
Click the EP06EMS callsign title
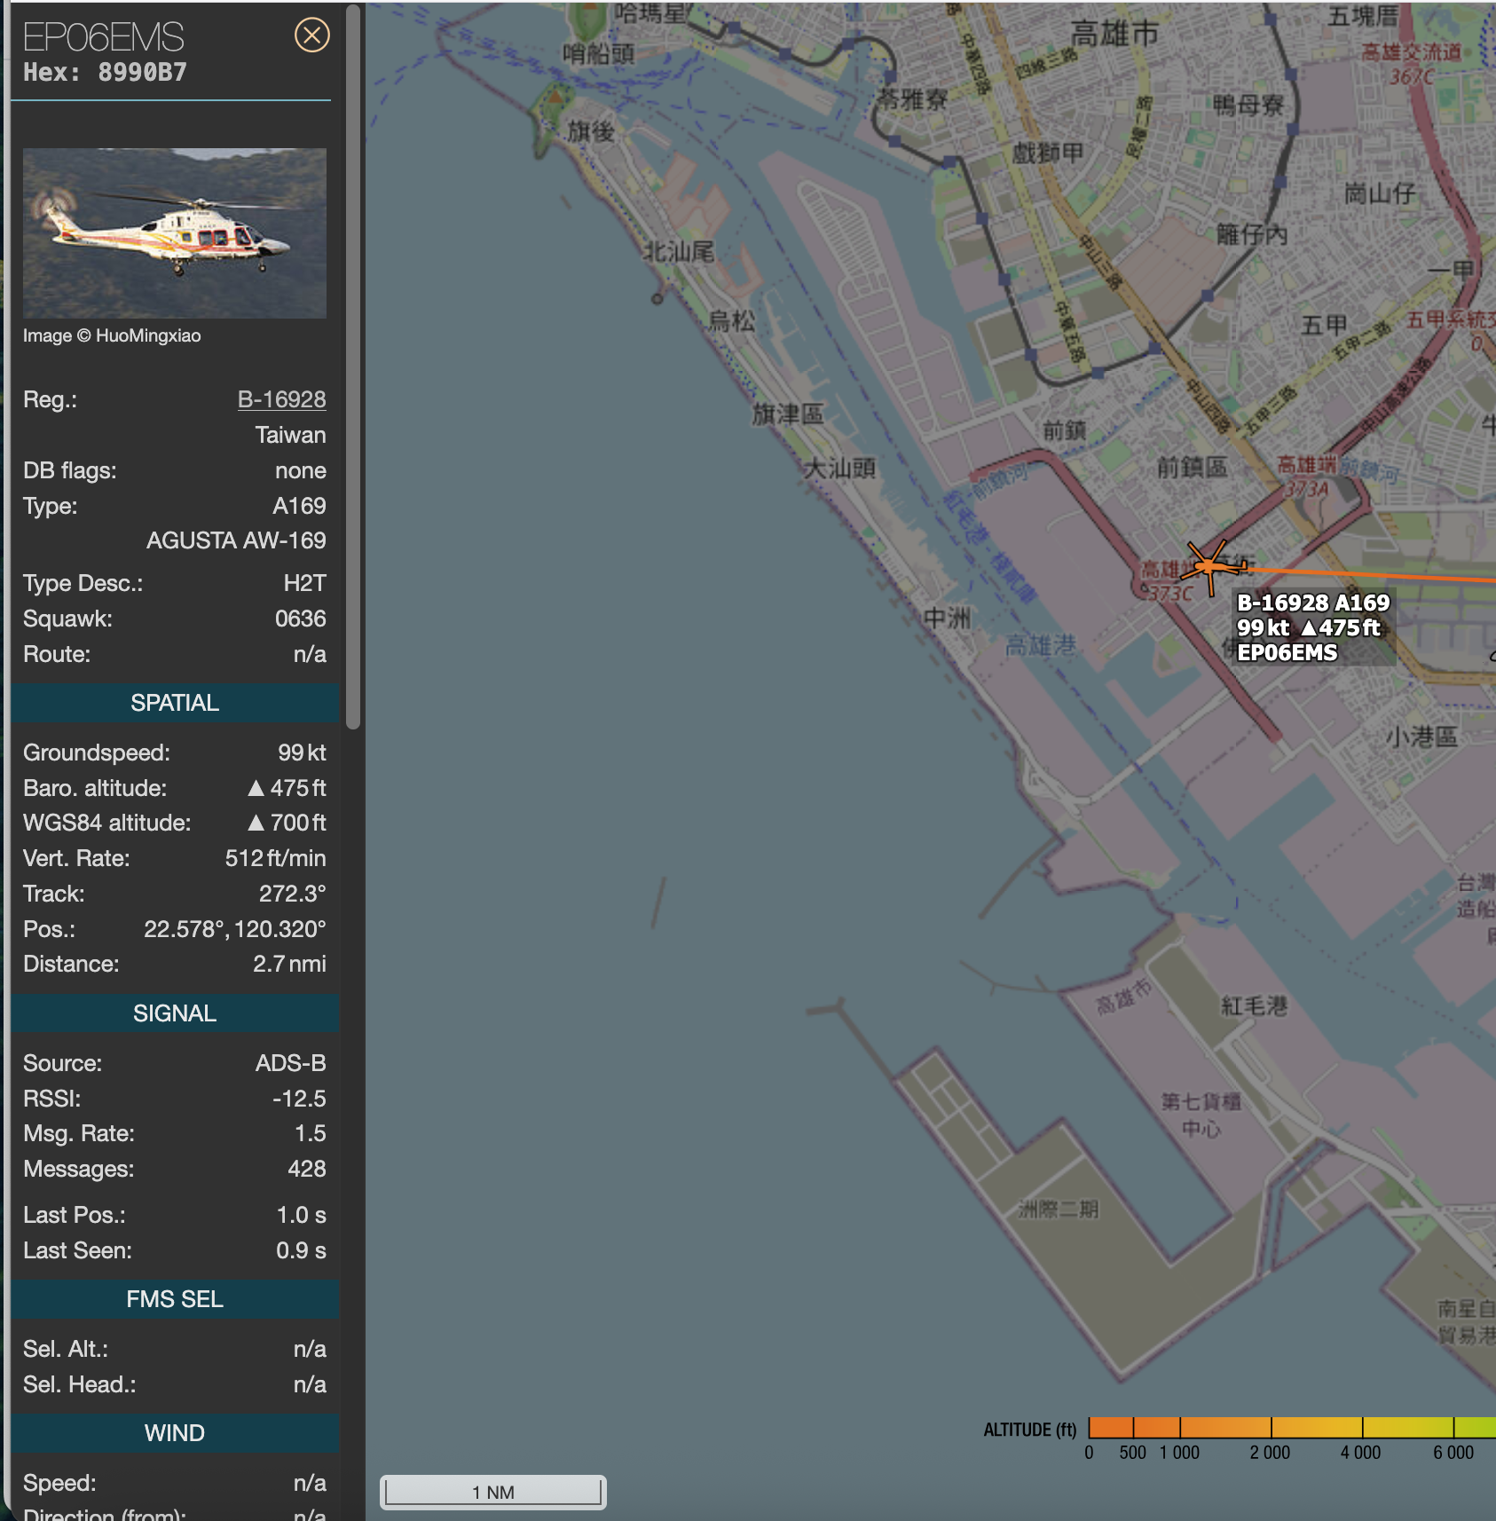pyautogui.click(x=104, y=37)
